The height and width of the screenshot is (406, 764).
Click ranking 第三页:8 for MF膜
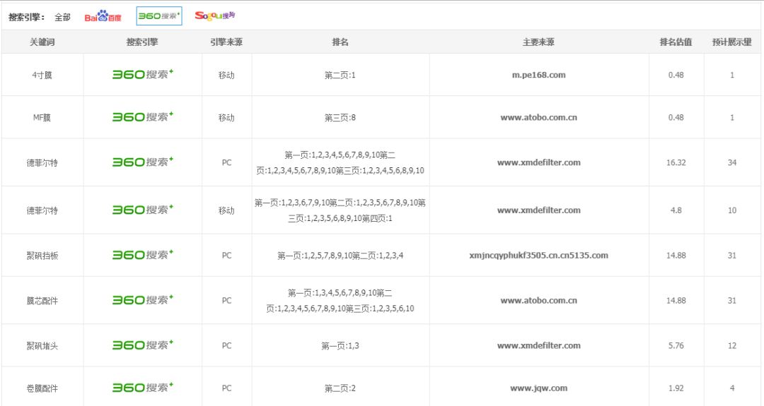point(340,117)
